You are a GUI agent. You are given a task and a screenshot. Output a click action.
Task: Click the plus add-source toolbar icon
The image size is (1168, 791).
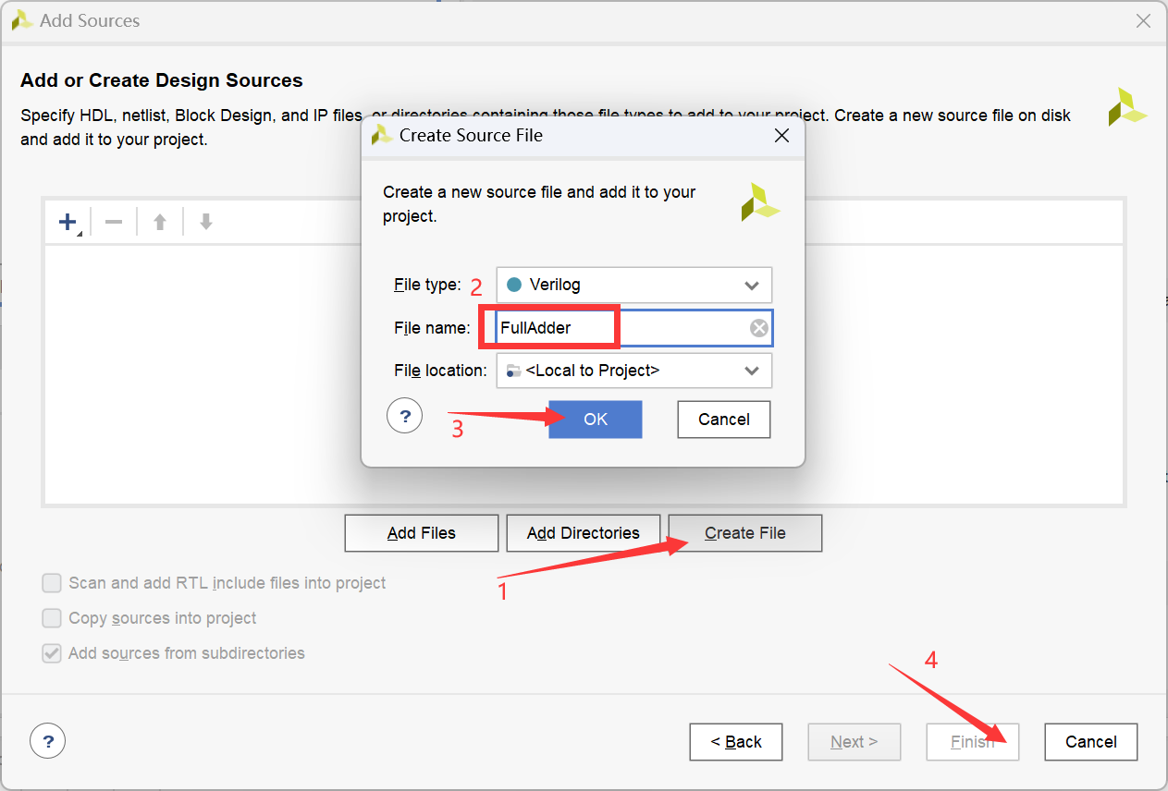click(x=68, y=222)
